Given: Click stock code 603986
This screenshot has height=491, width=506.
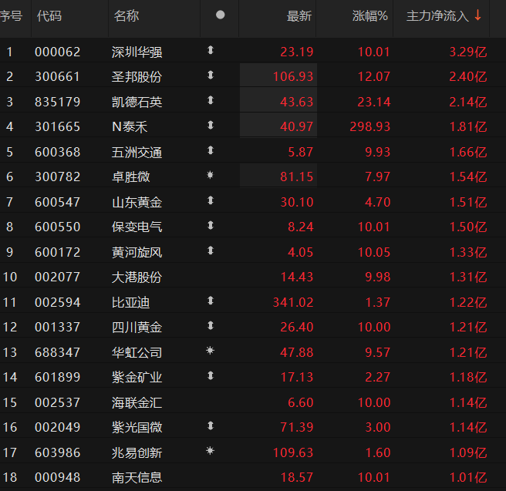Looking at the screenshot, I should click(57, 452).
